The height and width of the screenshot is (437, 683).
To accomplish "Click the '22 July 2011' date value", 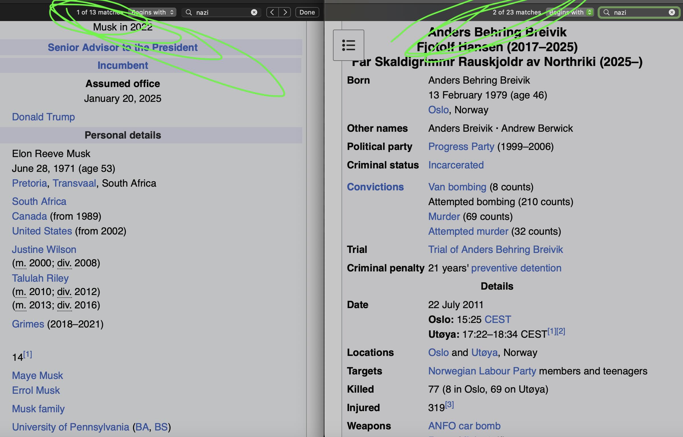I will (456, 305).
